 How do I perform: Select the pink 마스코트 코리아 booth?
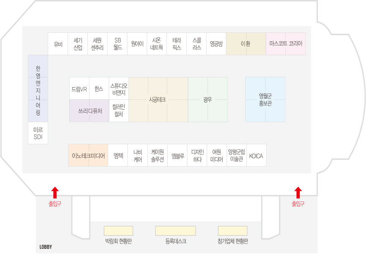tap(285, 44)
